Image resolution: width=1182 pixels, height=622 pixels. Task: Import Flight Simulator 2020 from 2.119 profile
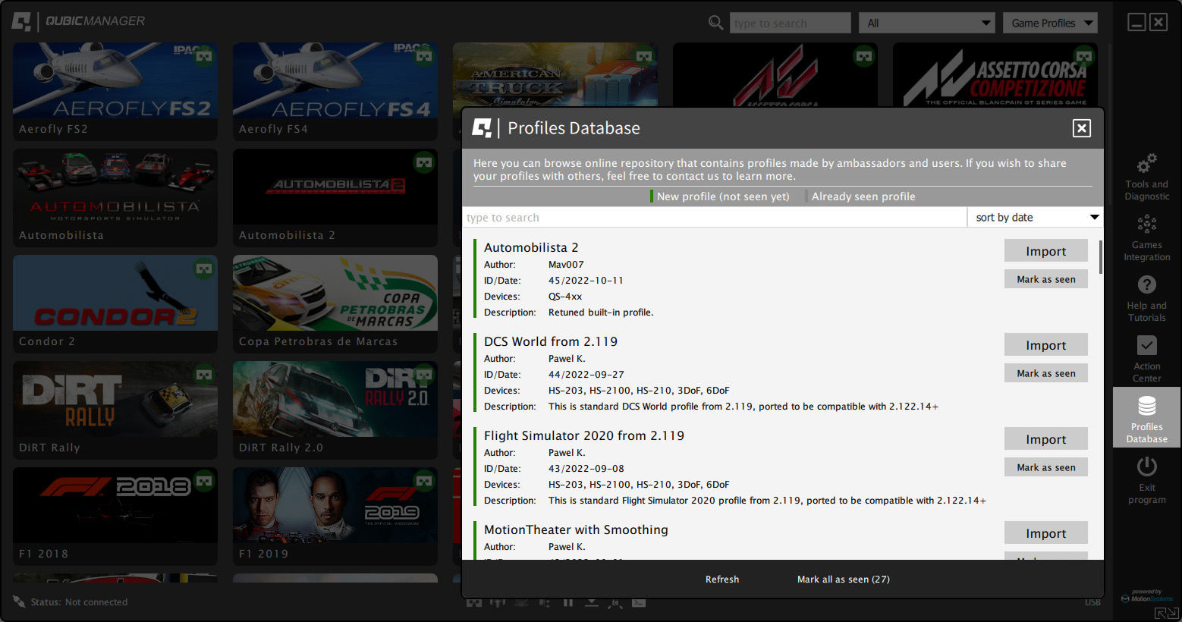click(x=1045, y=439)
